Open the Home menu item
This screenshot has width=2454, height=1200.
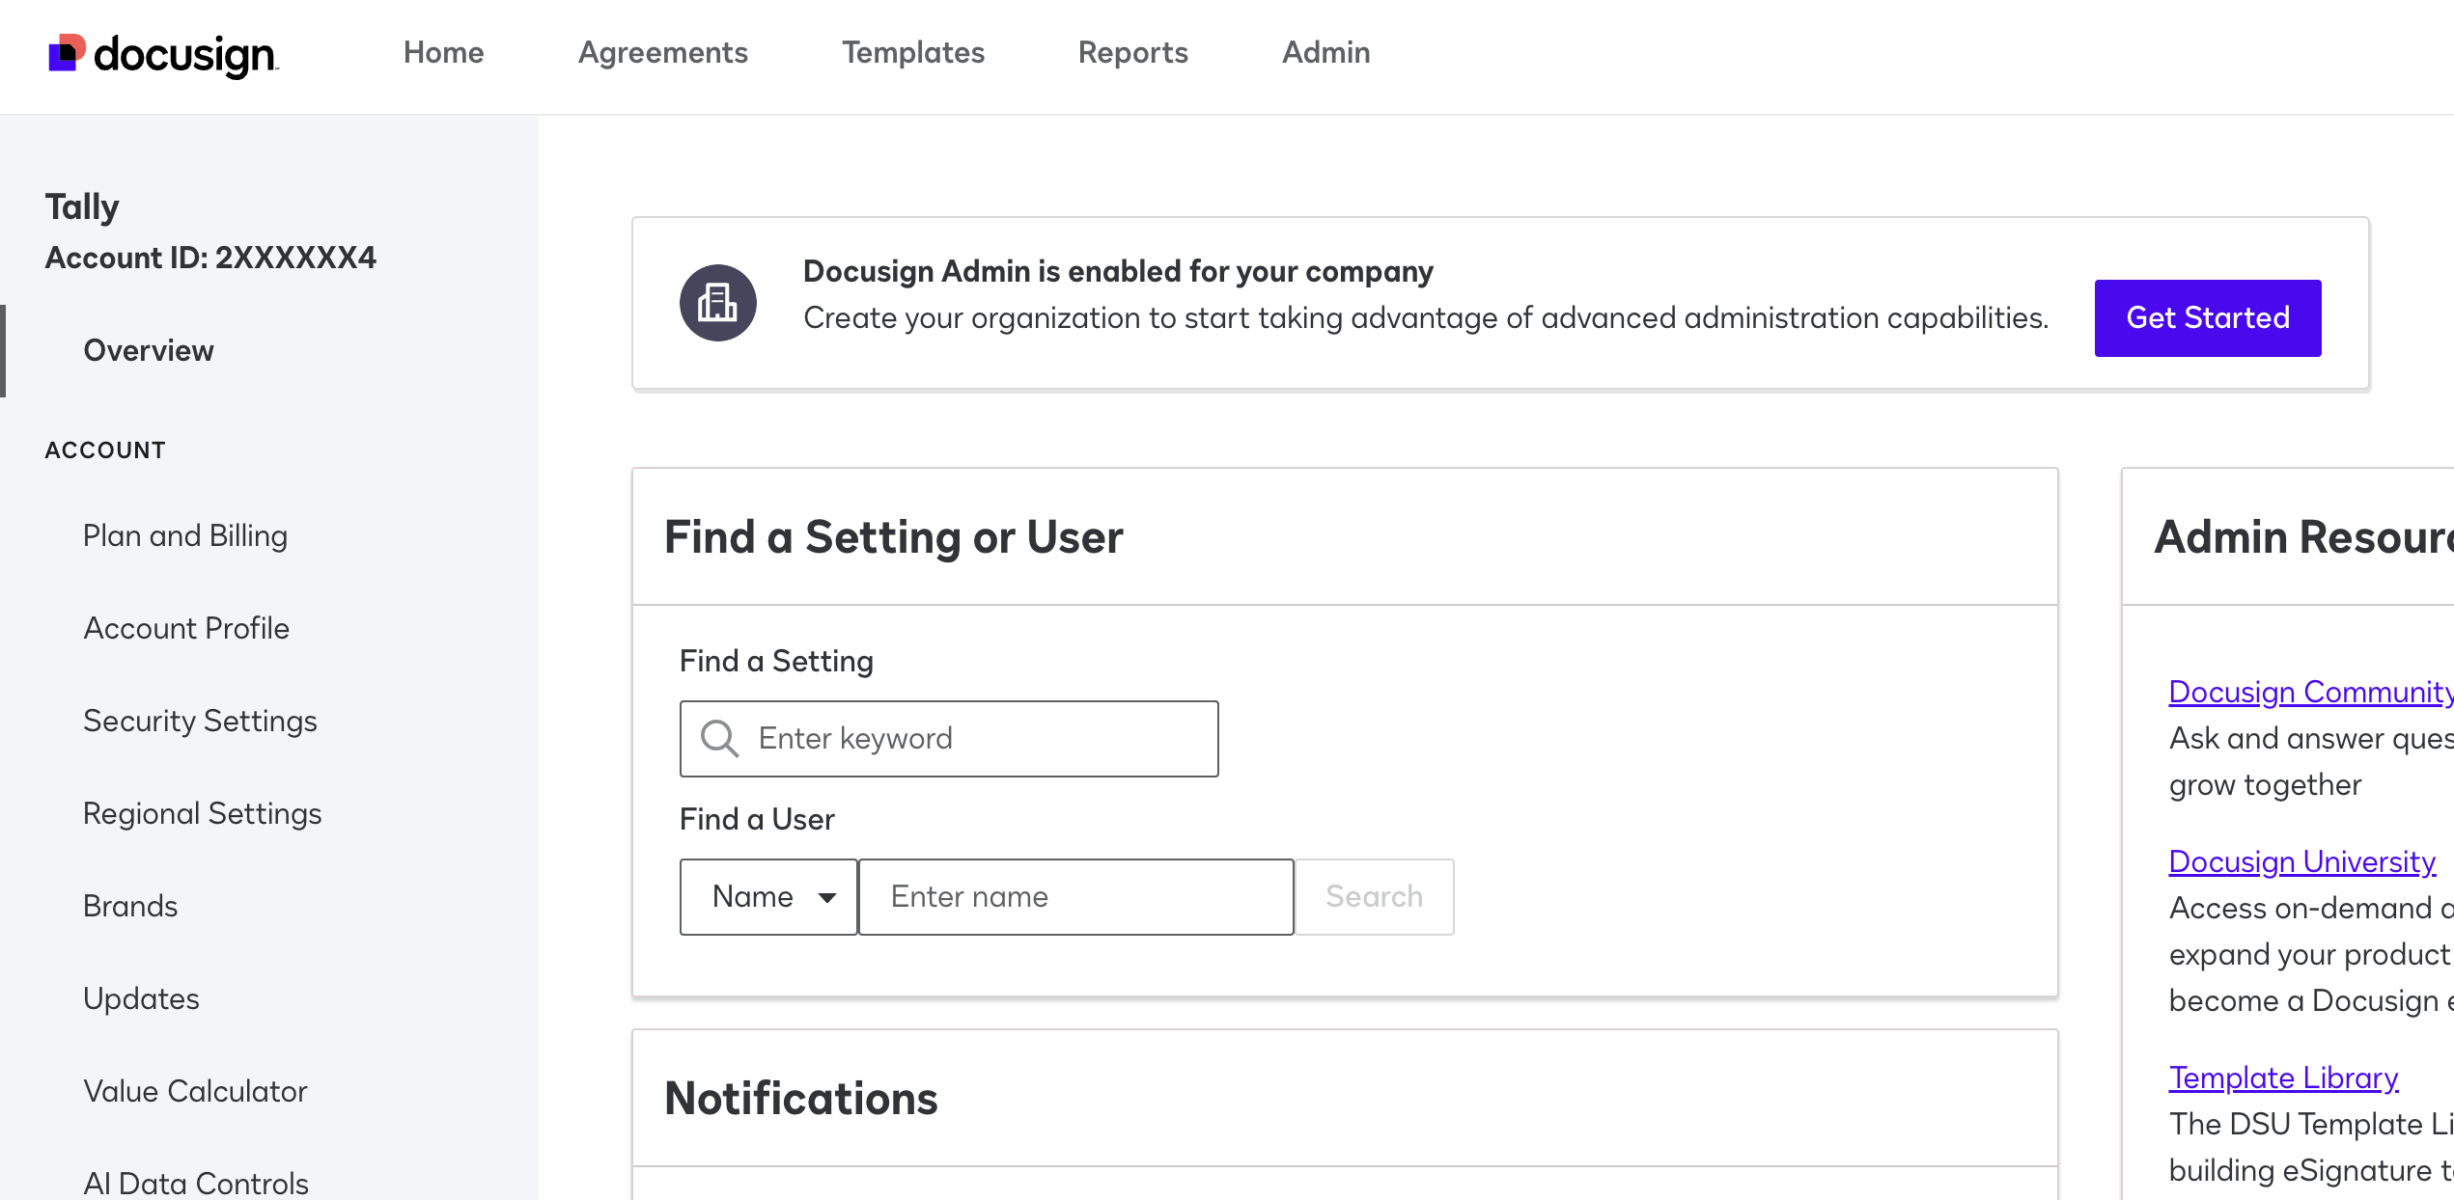click(x=443, y=52)
